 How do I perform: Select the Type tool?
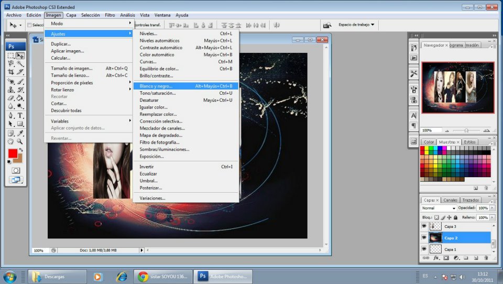point(20,115)
